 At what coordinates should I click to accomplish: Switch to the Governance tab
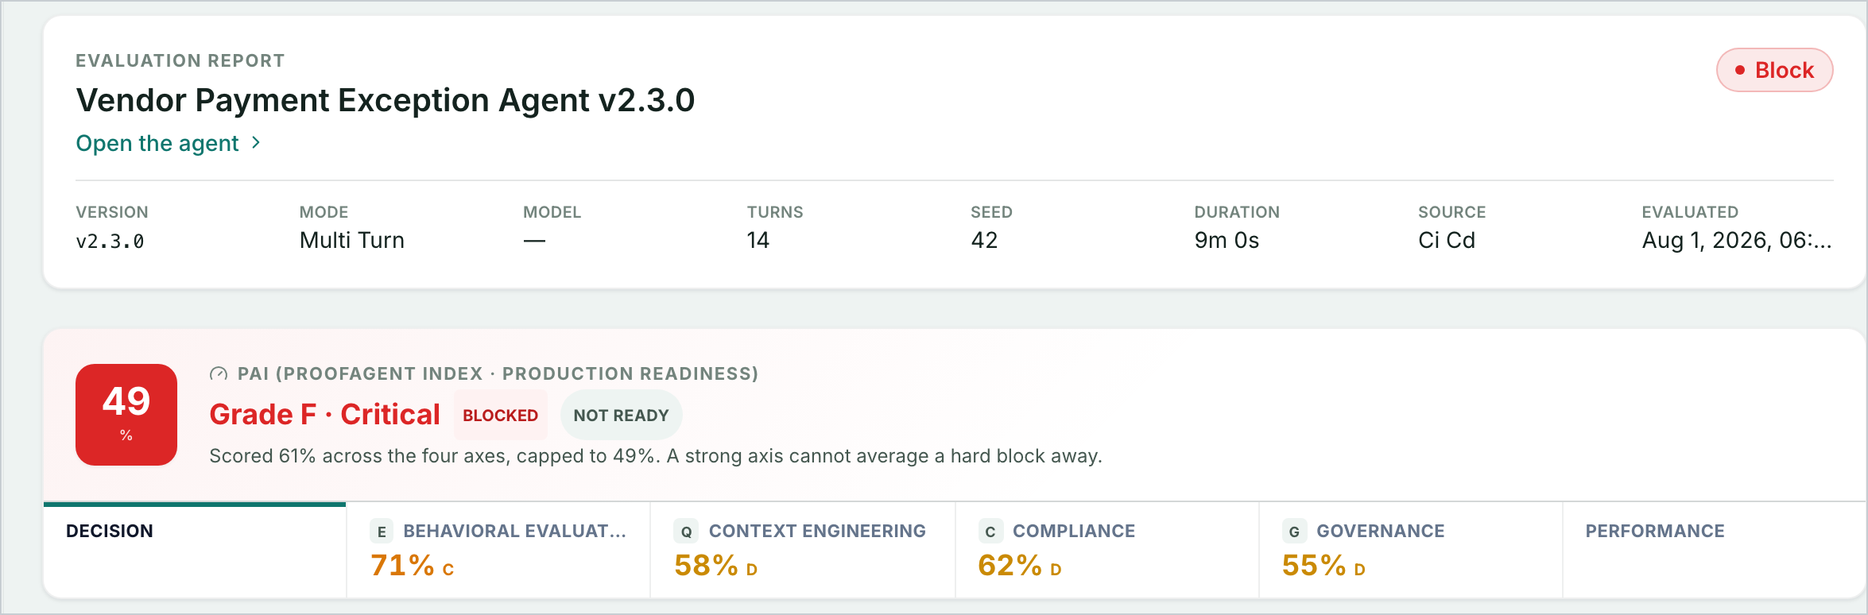pos(1411,550)
